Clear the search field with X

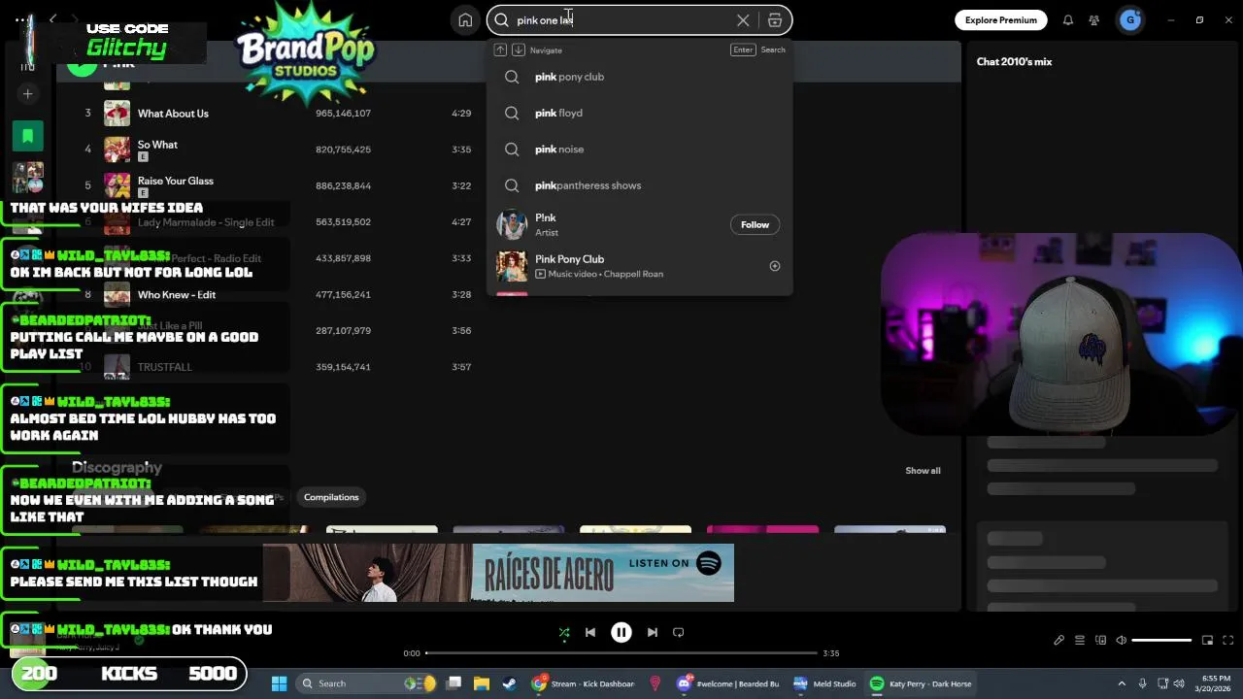pyautogui.click(x=743, y=19)
